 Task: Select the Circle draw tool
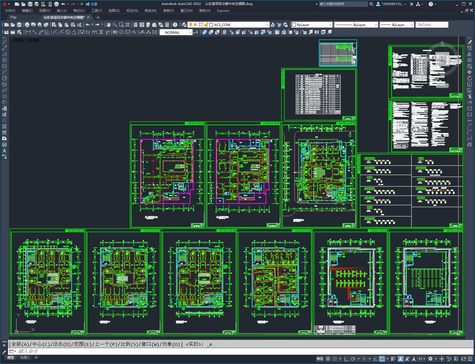pos(4,78)
